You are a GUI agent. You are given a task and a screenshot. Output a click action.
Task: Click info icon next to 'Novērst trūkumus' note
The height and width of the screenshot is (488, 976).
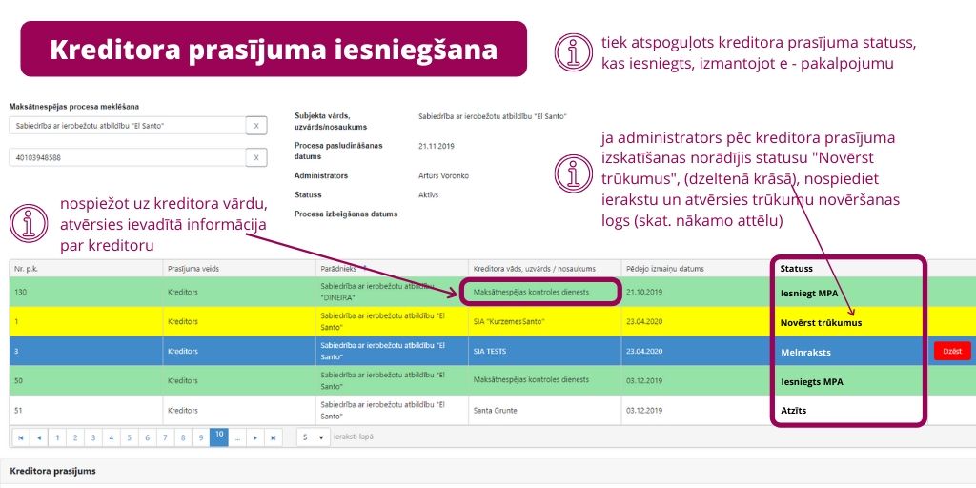pyautogui.click(x=574, y=173)
